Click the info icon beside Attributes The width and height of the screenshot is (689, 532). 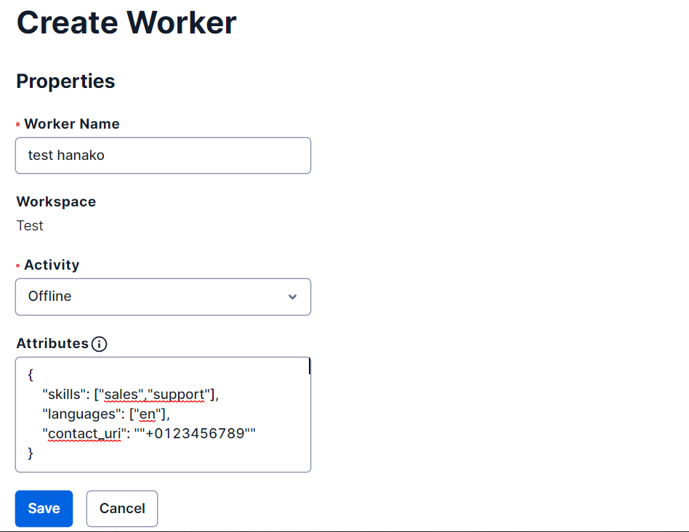click(x=100, y=344)
